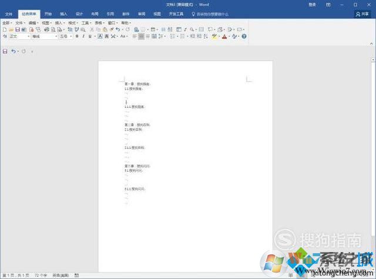The width and height of the screenshot is (376, 279).
Task: Open the 文件 backstage tab
Action: (x=9, y=14)
